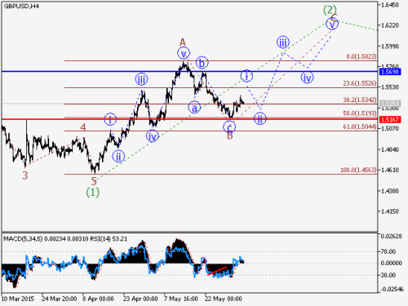This screenshot has height=306, width=408.
Task: Click the GBPUSD,H4 chart title
Action: point(21,7)
